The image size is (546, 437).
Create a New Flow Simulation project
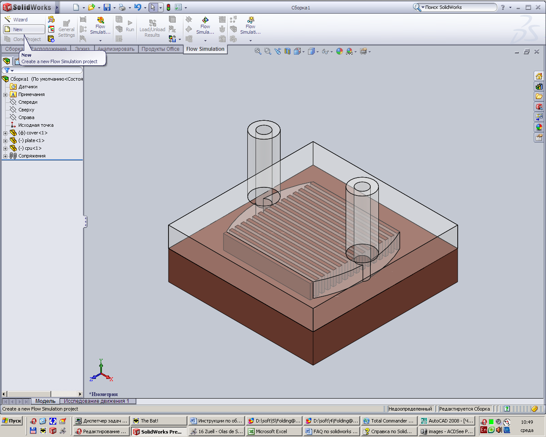pyautogui.click(x=24, y=29)
